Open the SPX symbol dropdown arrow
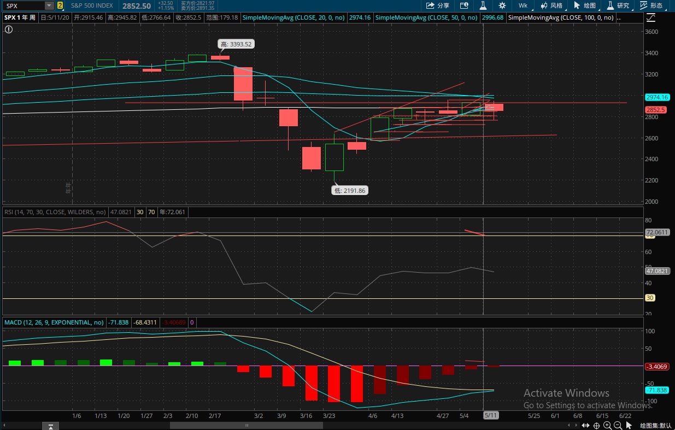This screenshot has height=430, width=675. [x=49, y=5]
